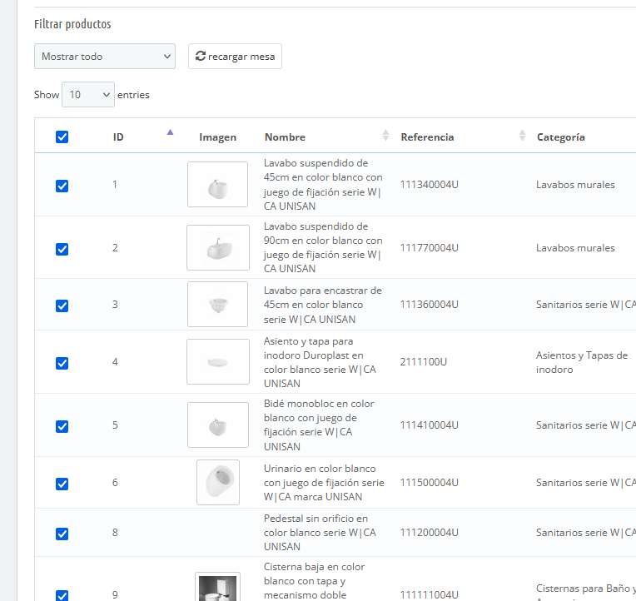This screenshot has height=601, width=636.
Task: Click thumbnail of 45cm suspended lavabo
Action: 217,185
